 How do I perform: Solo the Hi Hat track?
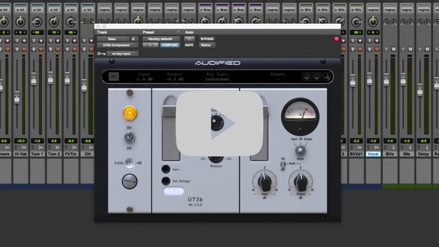[x=17, y=49]
